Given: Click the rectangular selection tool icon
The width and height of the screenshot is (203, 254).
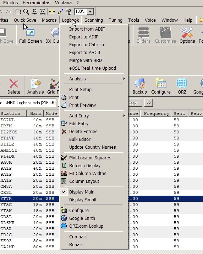Looking at the screenshot, I should (18, 12).
